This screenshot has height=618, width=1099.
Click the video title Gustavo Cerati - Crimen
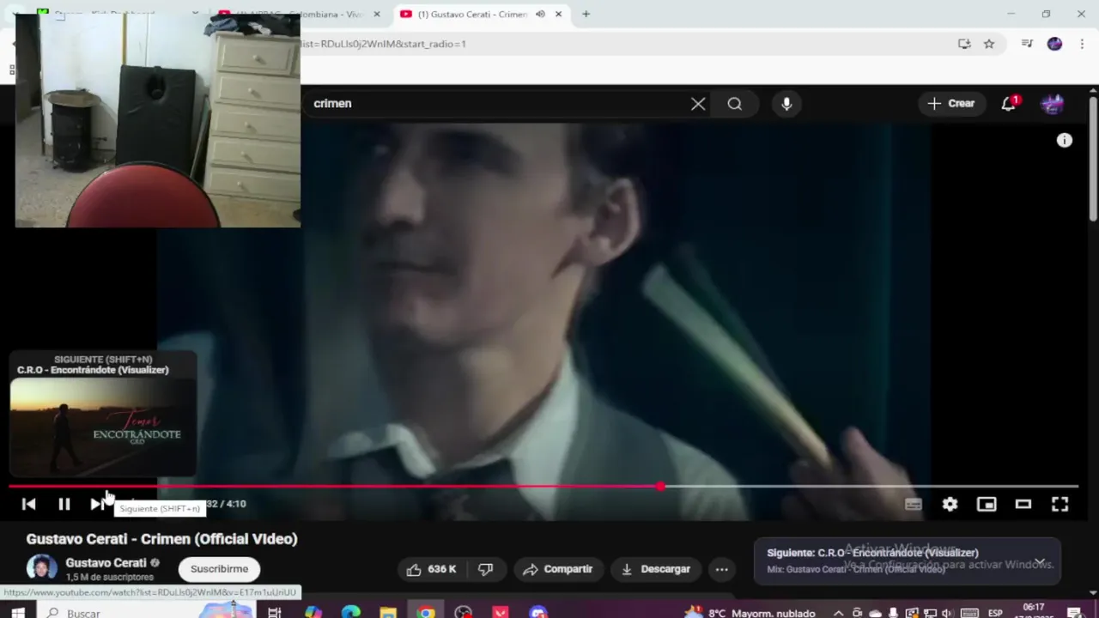tap(161, 539)
